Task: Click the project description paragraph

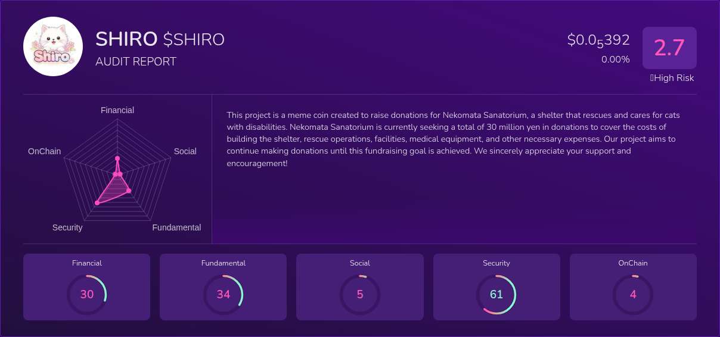Action: coord(454,139)
